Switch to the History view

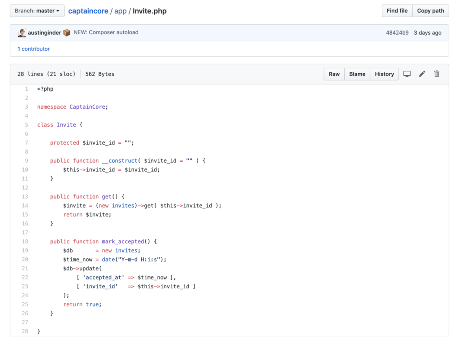tap(384, 74)
